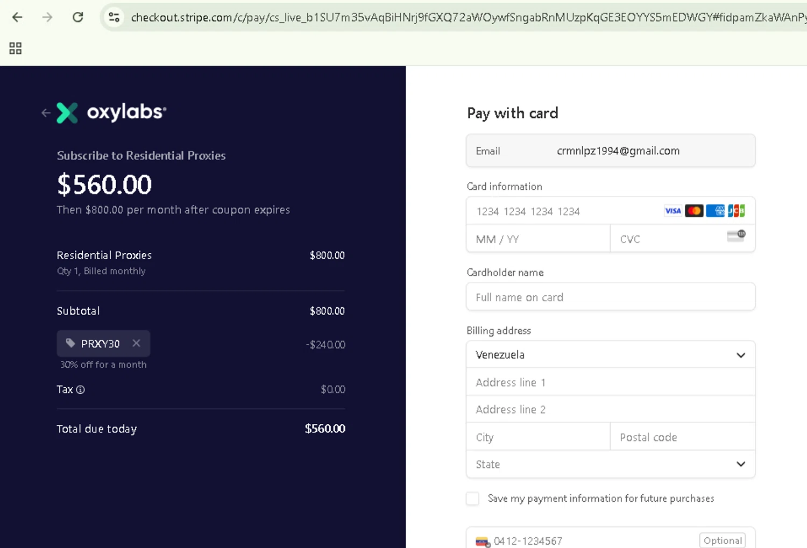The image size is (807, 548).
Task: Click the American Express card icon
Action: point(715,211)
